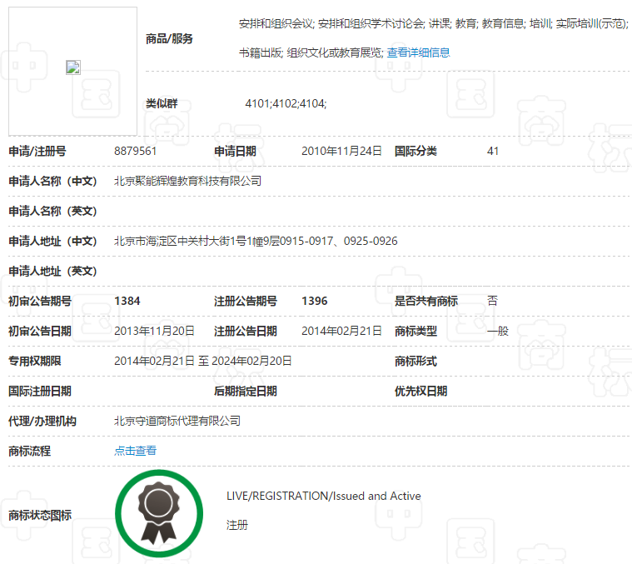Click the applicant name 北京聚能辉煌教育科技有限公司
The width and height of the screenshot is (632, 564).
pos(187,181)
